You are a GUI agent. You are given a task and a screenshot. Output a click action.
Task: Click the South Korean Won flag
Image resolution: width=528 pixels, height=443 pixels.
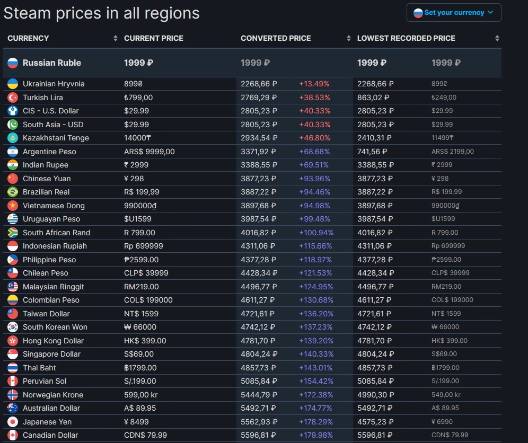point(13,327)
